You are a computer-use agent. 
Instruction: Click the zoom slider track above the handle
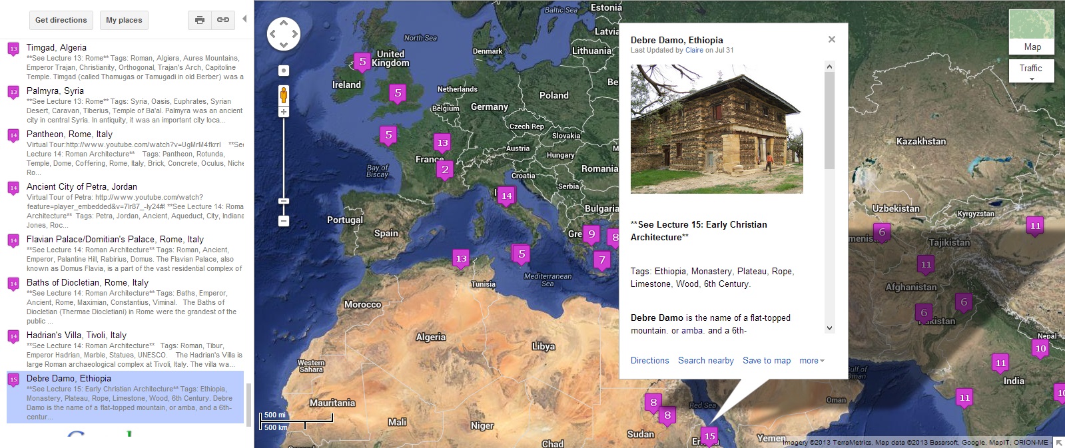pyautogui.click(x=284, y=156)
